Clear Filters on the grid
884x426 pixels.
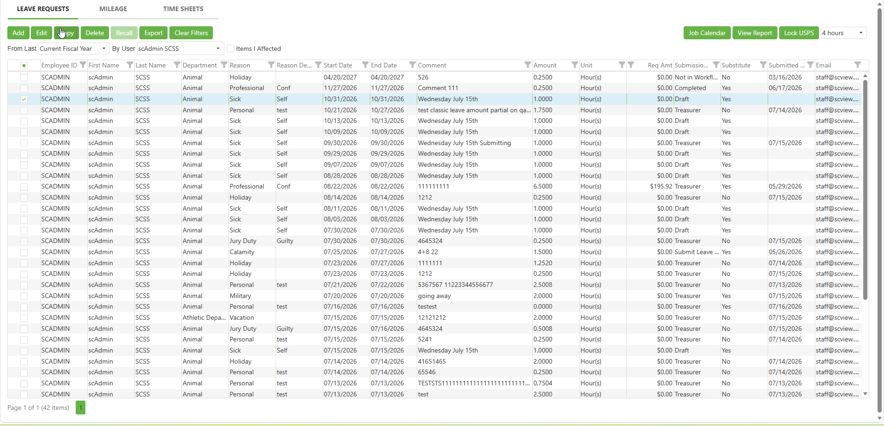pyautogui.click(x=191, y=33)
